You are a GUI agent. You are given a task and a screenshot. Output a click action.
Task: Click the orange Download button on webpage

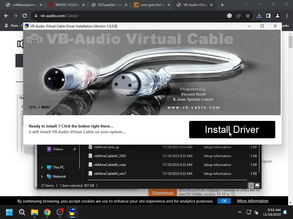[163, 193]
